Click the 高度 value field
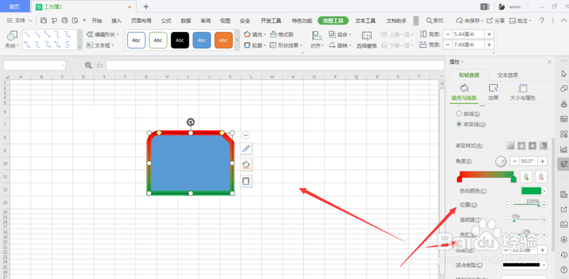 point(468,35)
